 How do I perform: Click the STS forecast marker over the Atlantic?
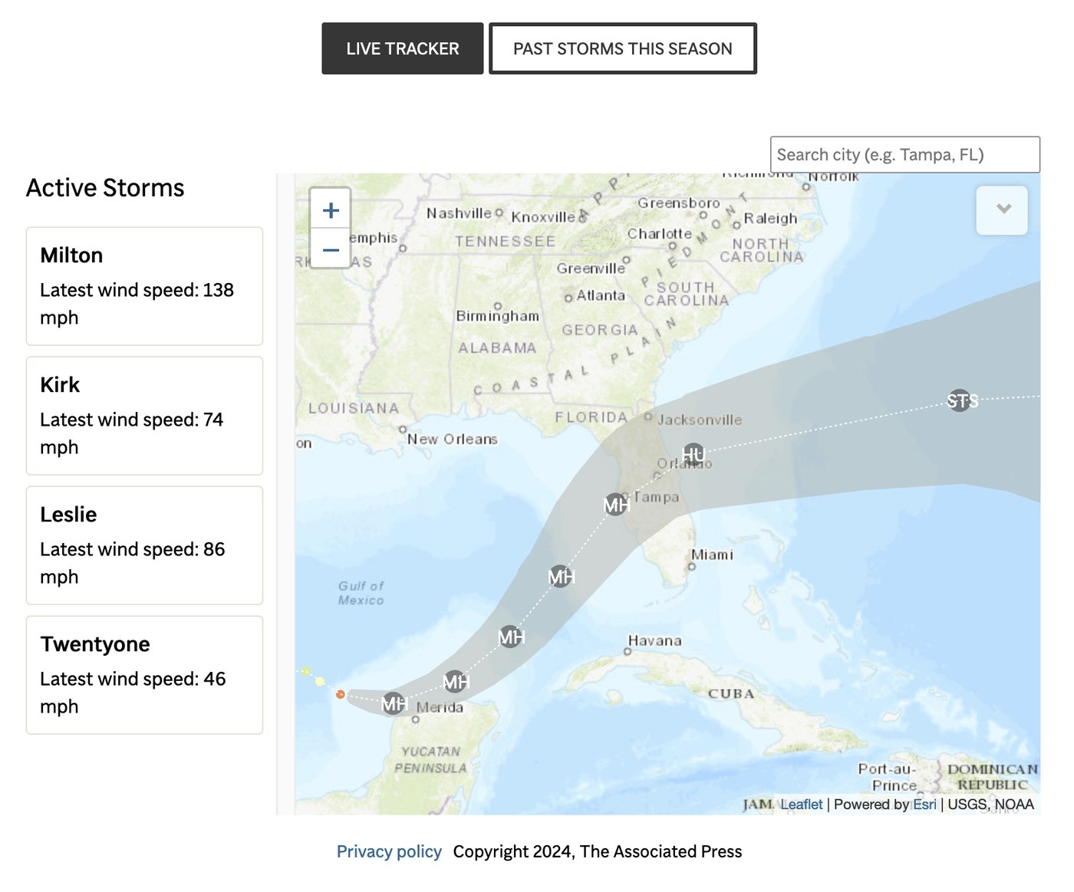(960, 400)
